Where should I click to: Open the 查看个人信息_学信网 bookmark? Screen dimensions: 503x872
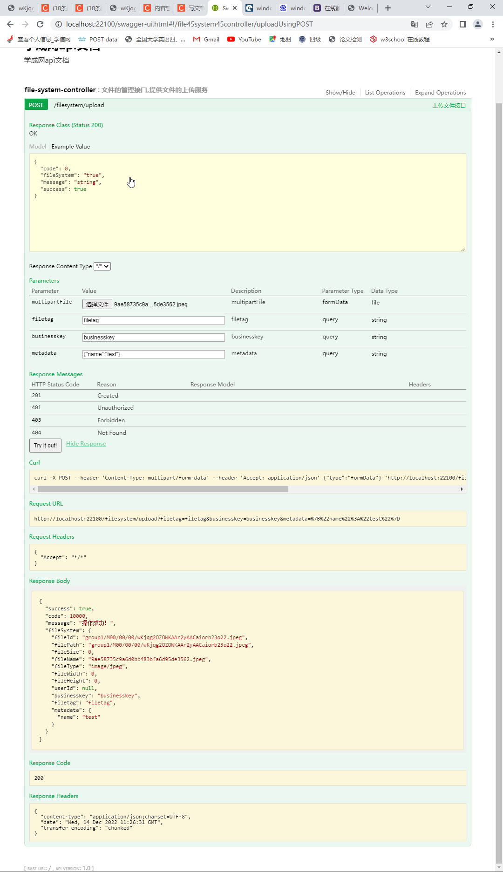[x=39, y=40]
